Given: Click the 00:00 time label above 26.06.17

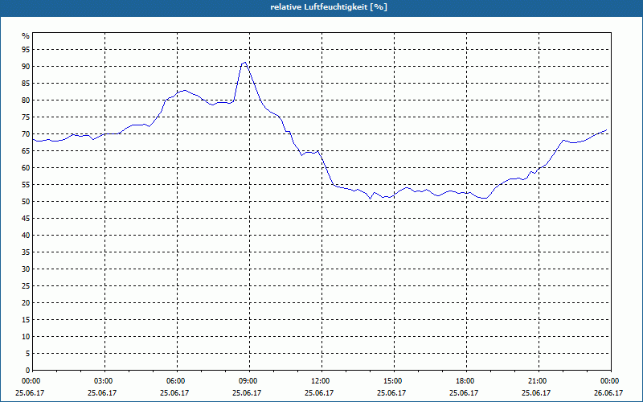Looking at the screenshot, I should [609, 381].
